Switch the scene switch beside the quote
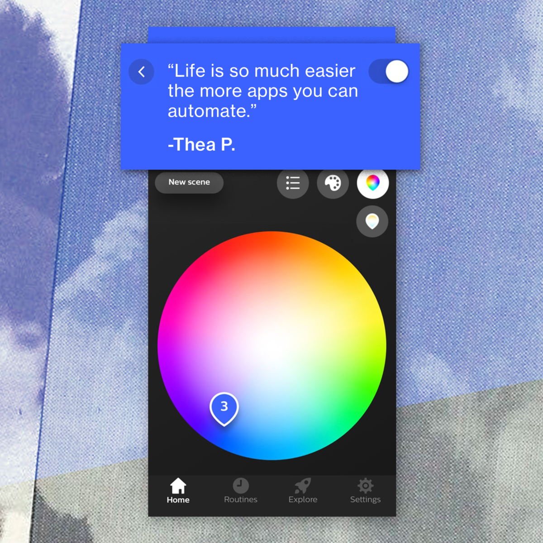Image resolution: width=543 pixels, height=543 pixels. pos(389,71)
